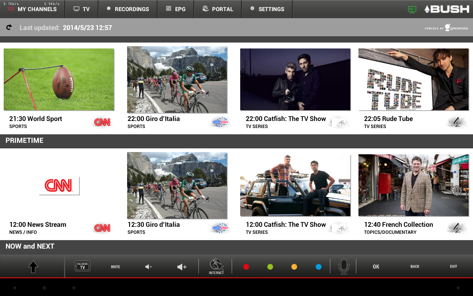
Task: Open the News Stream CNN thumbnail
Action: pos(59,185)
